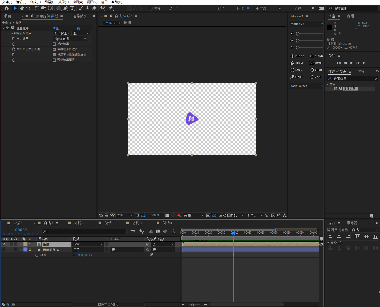
Task: Toggle the 反转遮罩 checkbox
Action: 54,44
